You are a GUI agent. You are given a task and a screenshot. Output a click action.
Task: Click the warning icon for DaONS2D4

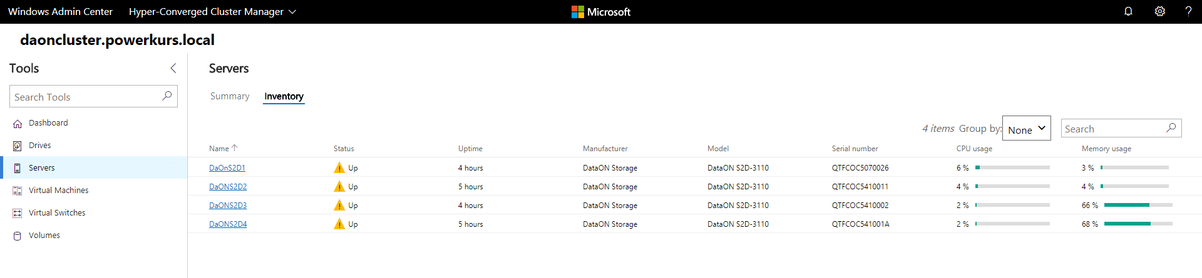339,224
